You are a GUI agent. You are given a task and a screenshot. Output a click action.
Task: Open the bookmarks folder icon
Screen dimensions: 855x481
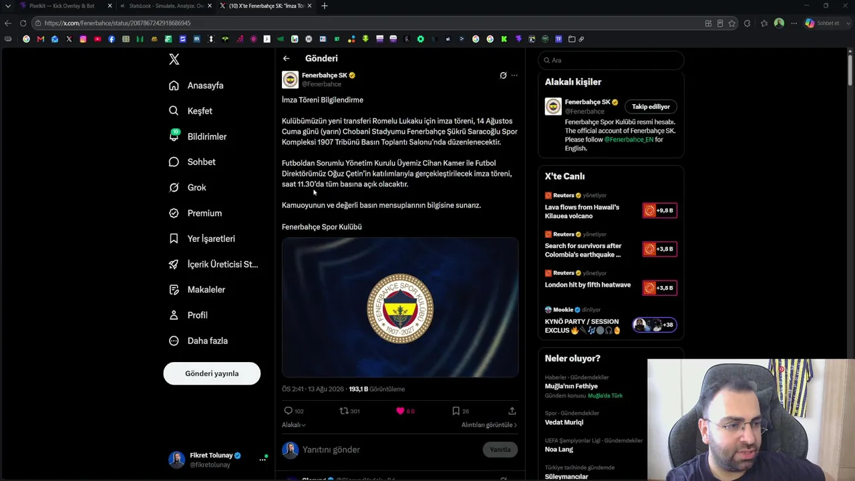[572, 39]
